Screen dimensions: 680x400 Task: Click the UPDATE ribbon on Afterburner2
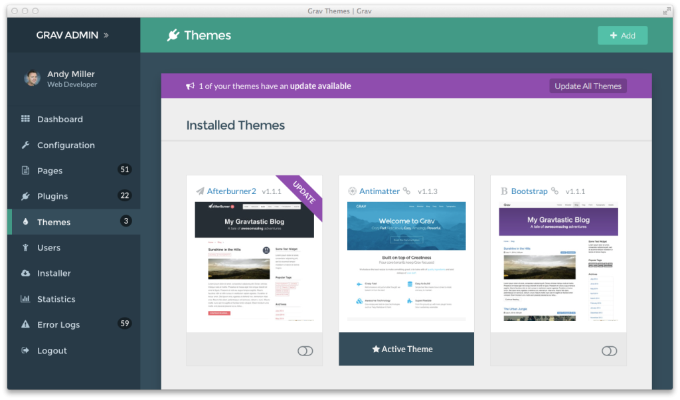pyautogui.click(x=303, y=192)
